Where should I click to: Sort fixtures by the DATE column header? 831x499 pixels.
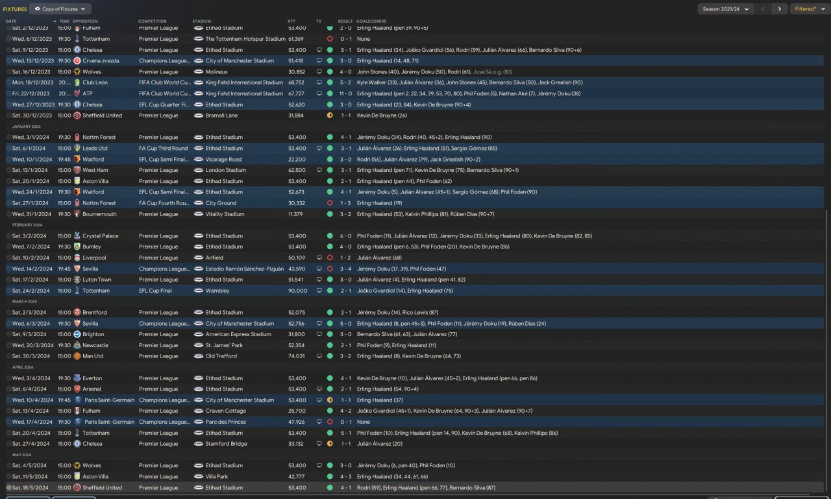[x=12, y=21]
